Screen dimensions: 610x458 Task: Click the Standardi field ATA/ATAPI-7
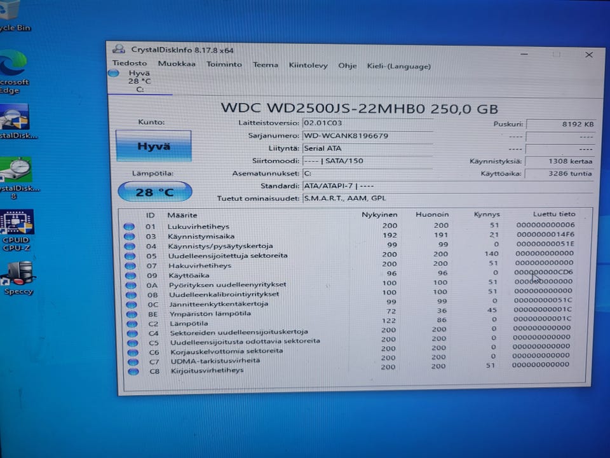[x=448, y=186]
